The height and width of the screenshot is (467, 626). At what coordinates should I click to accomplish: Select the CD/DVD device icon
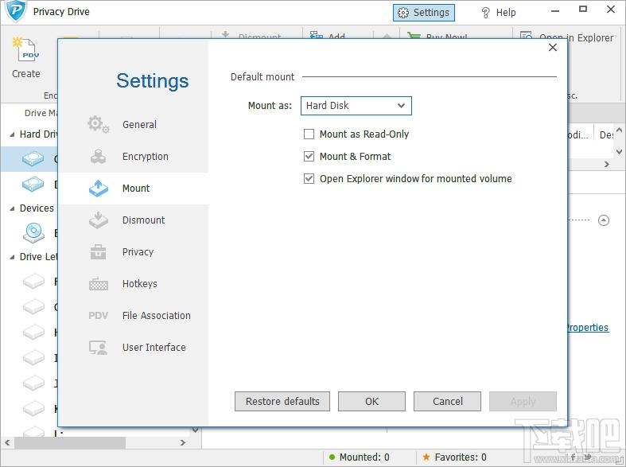[33, 232]
